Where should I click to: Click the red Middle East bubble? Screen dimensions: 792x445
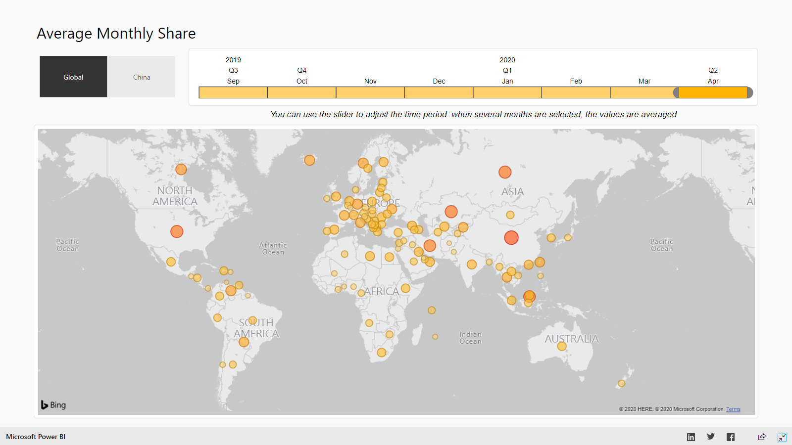pyautogui.click(x=430, y=245)
